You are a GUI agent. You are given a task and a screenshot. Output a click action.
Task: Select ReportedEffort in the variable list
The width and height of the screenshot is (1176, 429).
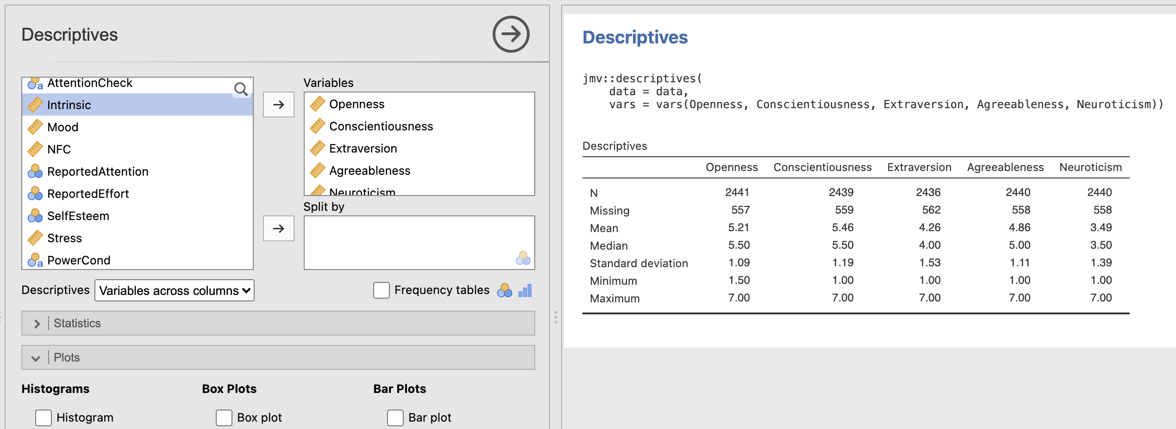[x=138, y=194]
